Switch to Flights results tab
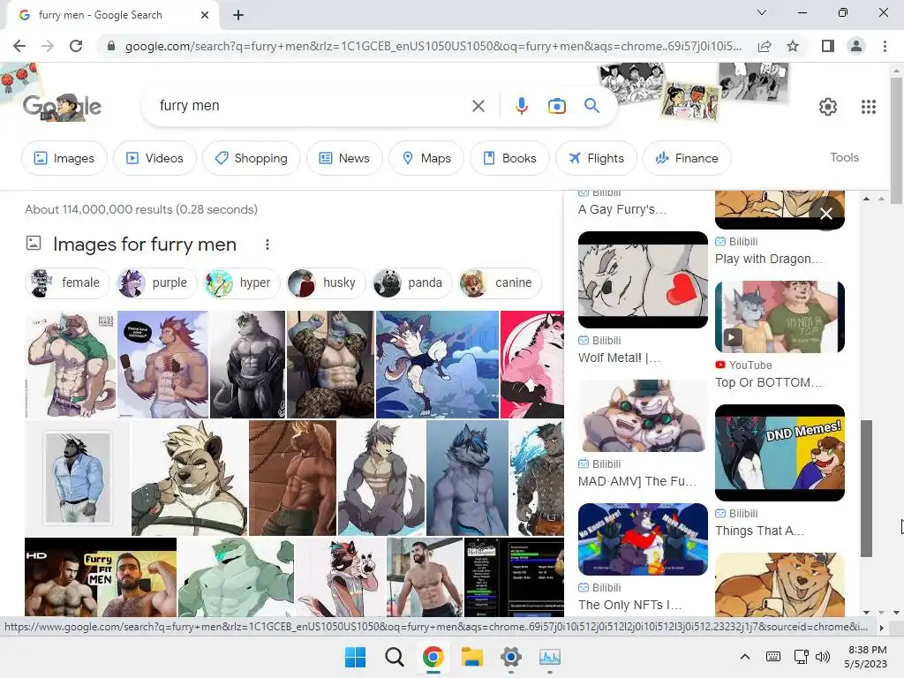Image resolution: width=904 pixels, height=678 pixels. click(x=596, y=158)
